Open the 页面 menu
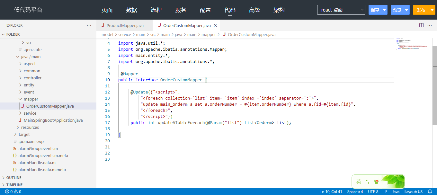The image size is (437, 195). click(107, 10)
